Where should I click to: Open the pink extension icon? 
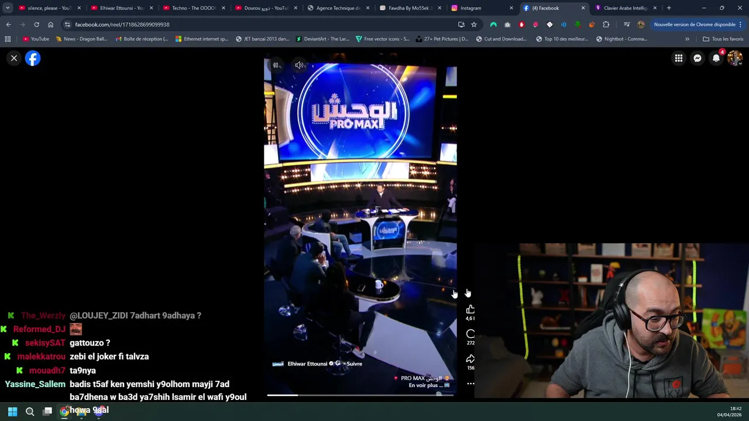535,25
